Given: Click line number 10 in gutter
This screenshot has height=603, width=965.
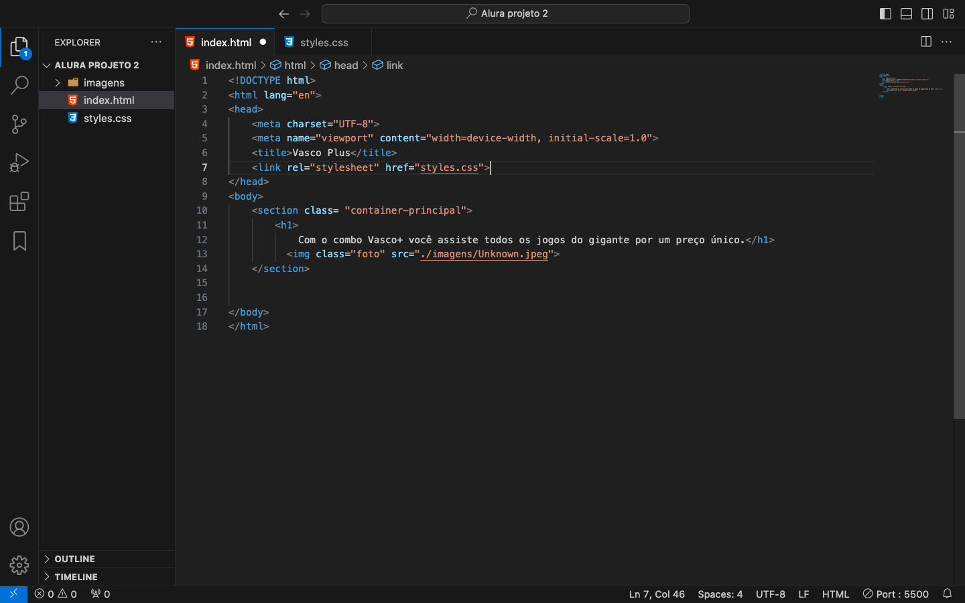Looking at the screenshot, I should point(202,210).
